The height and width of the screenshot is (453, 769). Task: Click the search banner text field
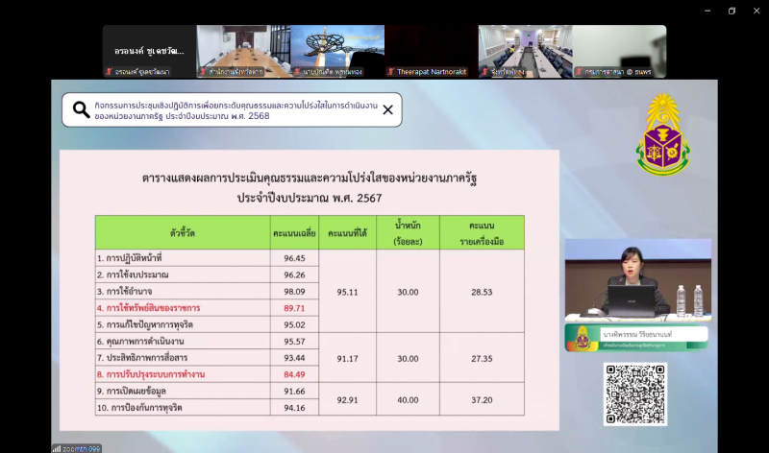tap(231, 110)
